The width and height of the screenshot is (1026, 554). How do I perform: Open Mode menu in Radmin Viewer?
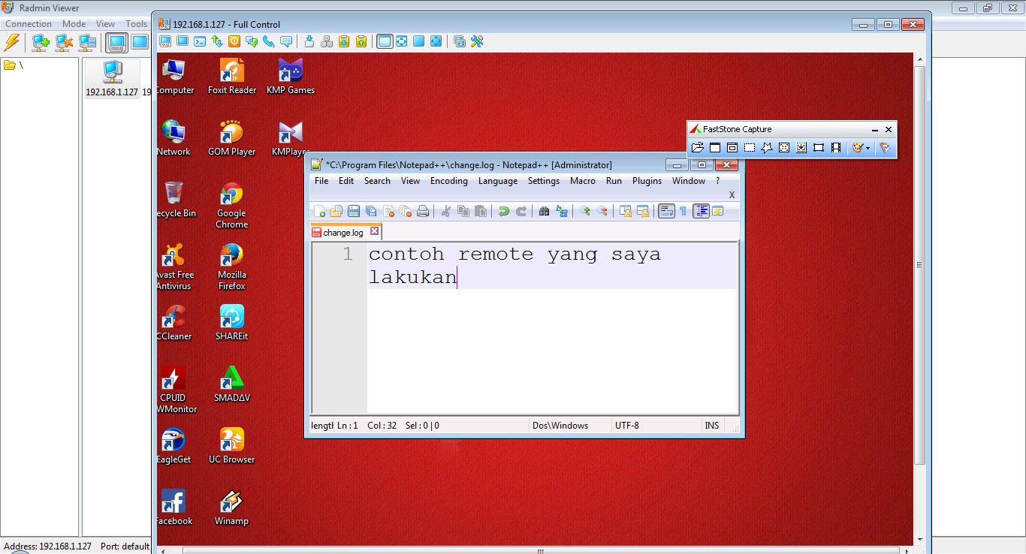(x=74, y=24)
